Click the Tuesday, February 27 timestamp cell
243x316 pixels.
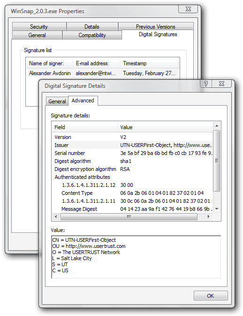pos(149,73)
